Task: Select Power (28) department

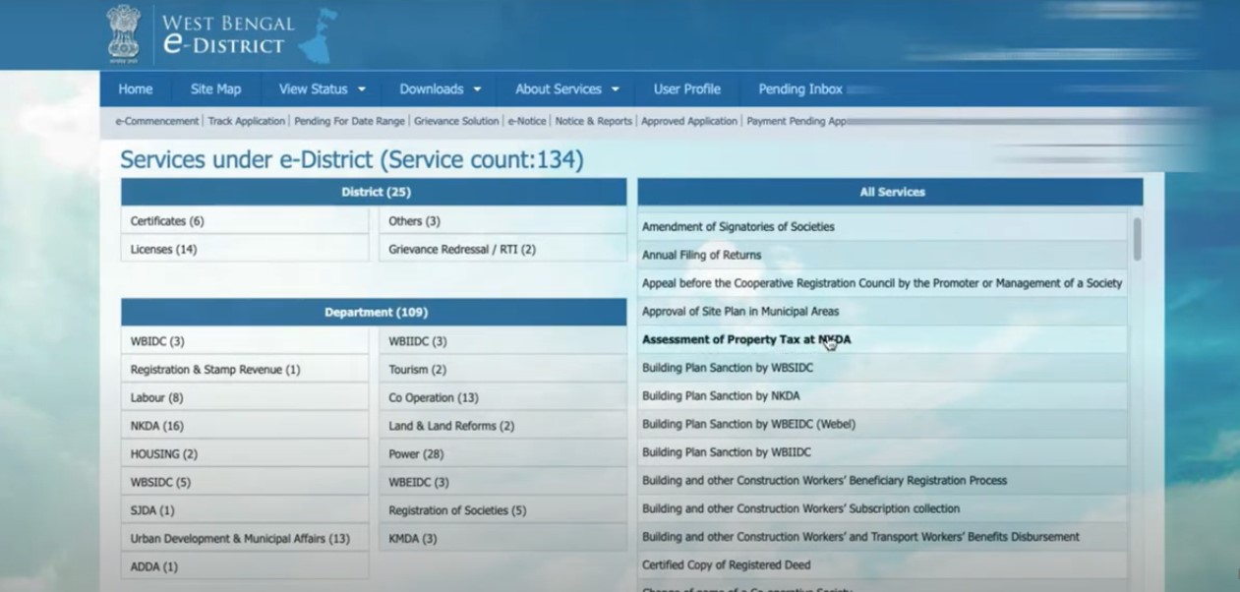Action: tap(502, 454)
